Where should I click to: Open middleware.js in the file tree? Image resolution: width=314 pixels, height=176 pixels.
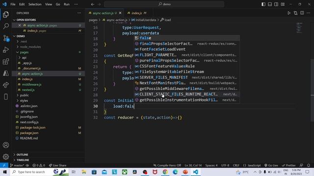(x=31, y=85)
